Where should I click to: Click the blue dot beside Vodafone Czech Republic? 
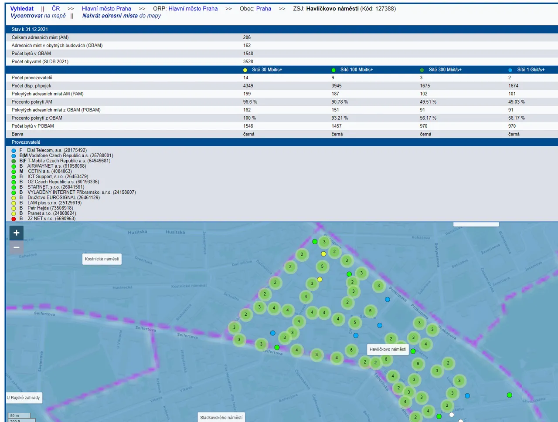[x=14, y=156]
